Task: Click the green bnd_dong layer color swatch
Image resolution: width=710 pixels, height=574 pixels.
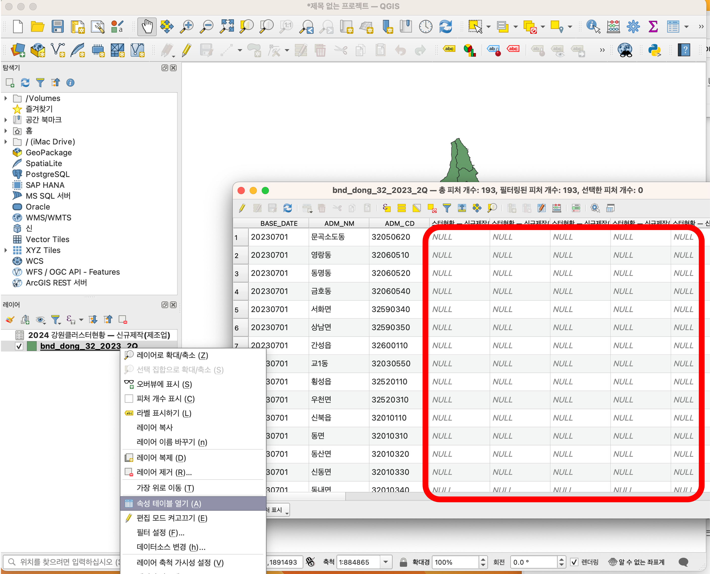Action: tap(32, 346)
